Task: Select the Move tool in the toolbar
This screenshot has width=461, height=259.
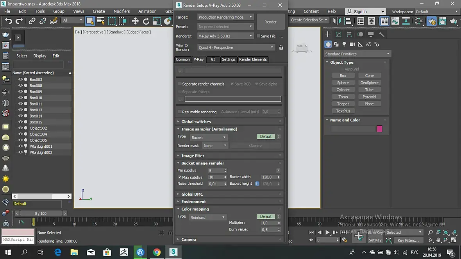Action: pos(135,21)
